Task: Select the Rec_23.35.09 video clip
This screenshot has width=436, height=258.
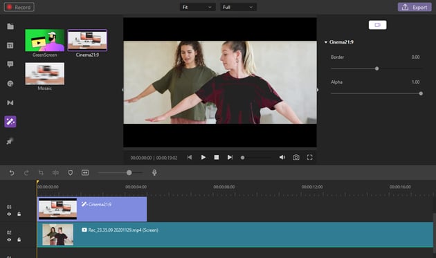Action: (x=235, y=234)
